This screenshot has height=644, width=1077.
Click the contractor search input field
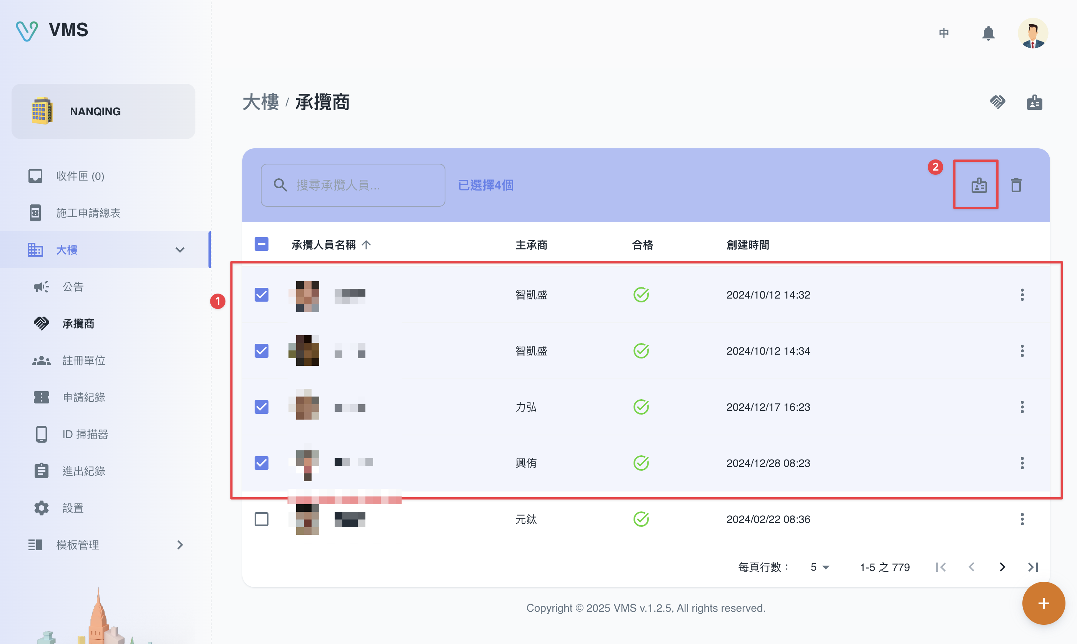pyautogui.click(x=360, y=185)
